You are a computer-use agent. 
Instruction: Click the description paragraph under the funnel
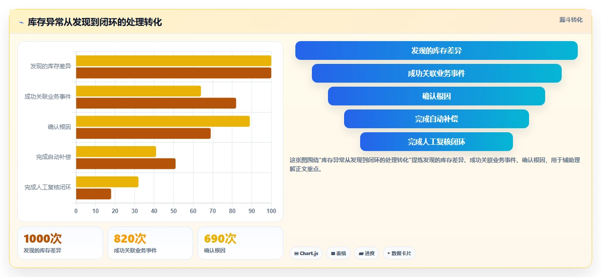tap(435, 164)
